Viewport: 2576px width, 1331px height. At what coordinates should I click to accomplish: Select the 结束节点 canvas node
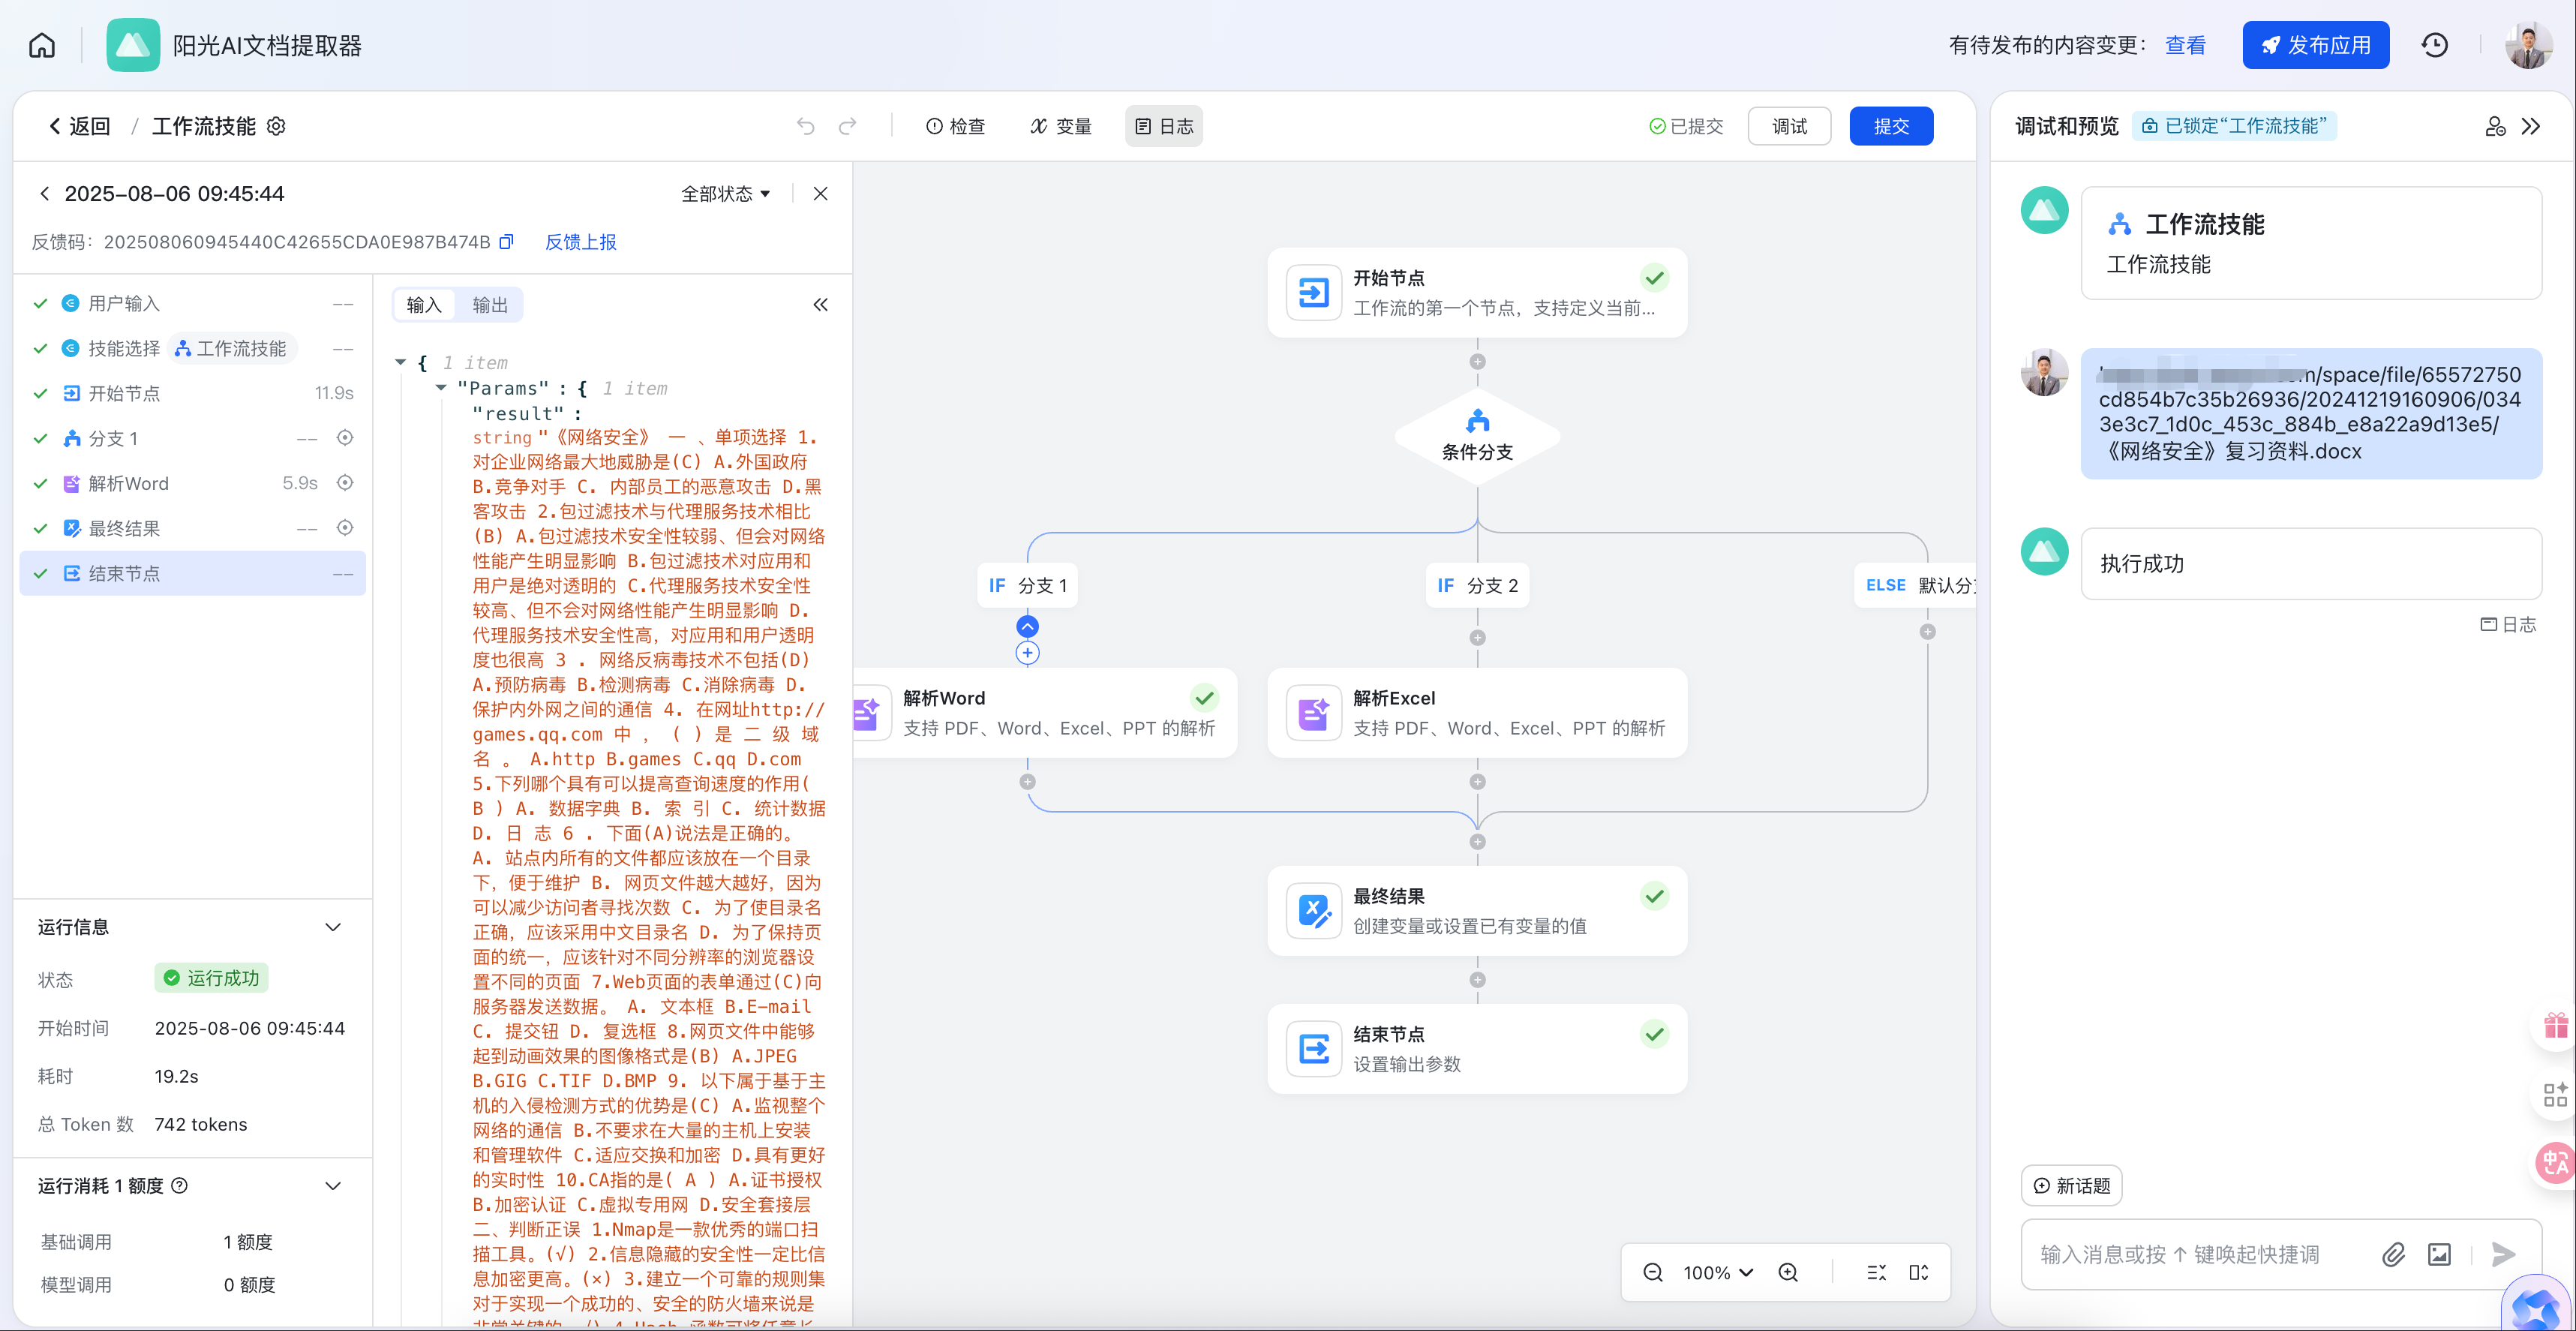(1477, 1048)
